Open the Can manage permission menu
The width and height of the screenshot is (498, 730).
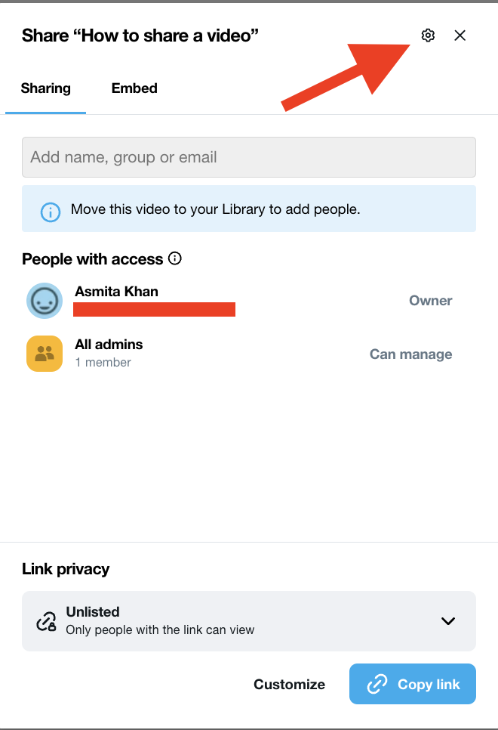pyautogui.click(x=410, y=354)
